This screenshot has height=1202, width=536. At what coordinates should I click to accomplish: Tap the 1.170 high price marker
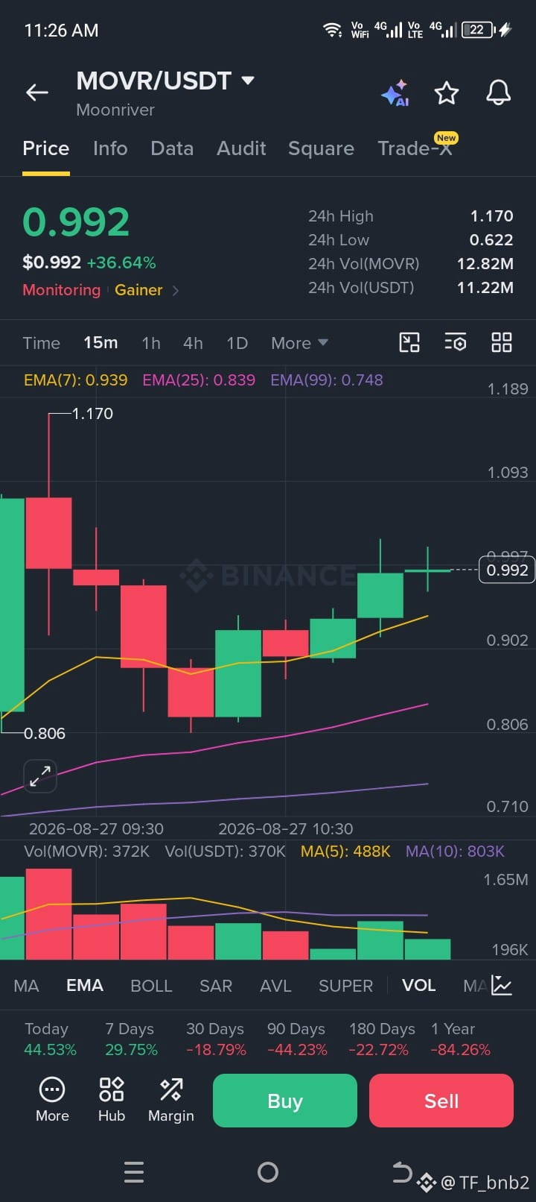click(92, 414)
